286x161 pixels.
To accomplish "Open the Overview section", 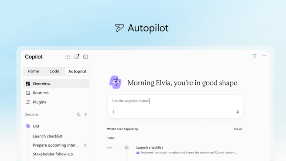I will pos(56,84).
